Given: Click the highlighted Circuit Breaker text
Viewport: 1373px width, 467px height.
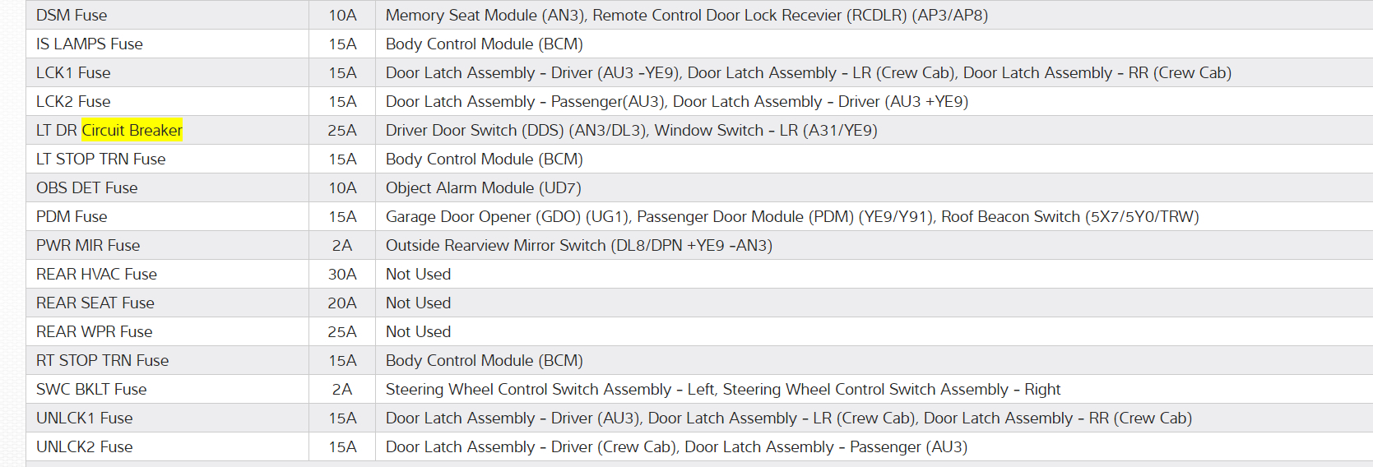Looking at the screenshot, I should pos(132,130).
